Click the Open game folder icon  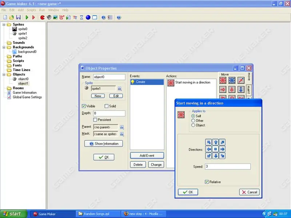[x=12, y=17]
